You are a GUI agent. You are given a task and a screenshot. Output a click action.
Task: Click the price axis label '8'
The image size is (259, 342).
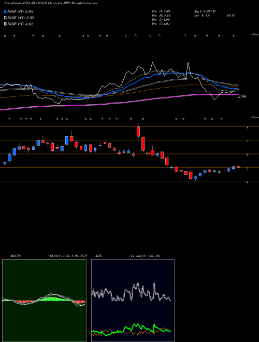(248, 128)
